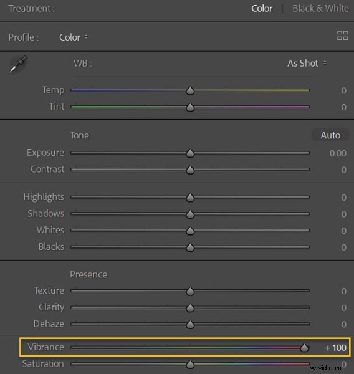Click the Whites slider handle

tap(190, 231)
